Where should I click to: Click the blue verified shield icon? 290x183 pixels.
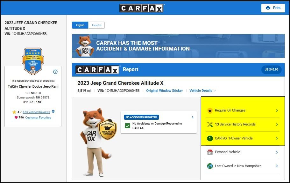point(53,111)
